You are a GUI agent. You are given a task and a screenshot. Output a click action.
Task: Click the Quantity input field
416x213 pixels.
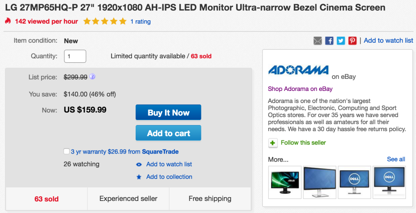point(75,56)
